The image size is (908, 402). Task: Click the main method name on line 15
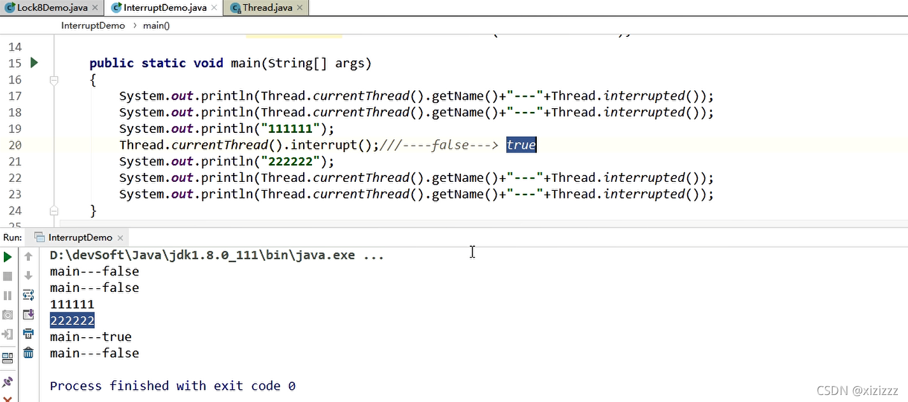click(x=246, y=63)
